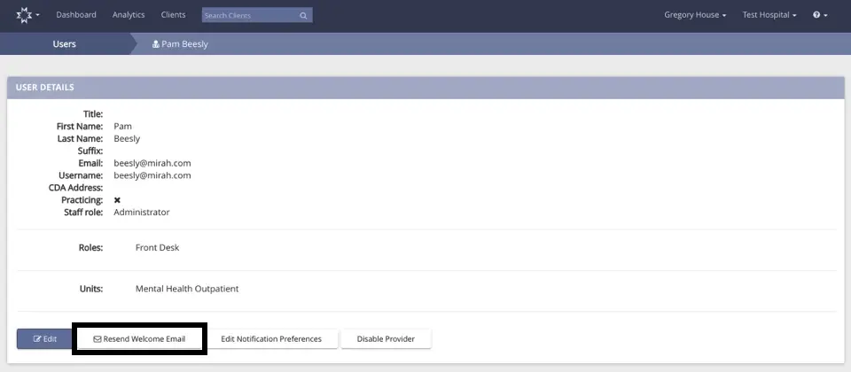The image size is (851, 372).
Task: Click the Front Desk role text
Action: (158, 248)
